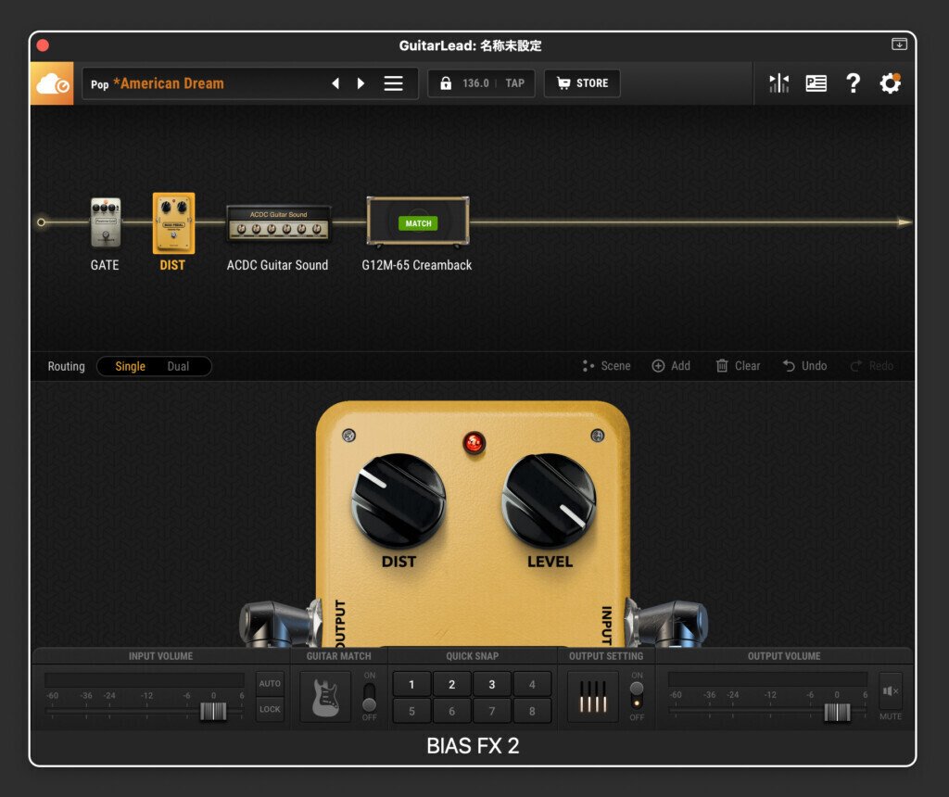Viewport: 949px width, 797px height.
Task: Select Quick Snap 6
Action: [451, 711]
